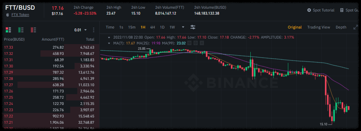The image size is (361, 131).
Task: Click chart high marker label 25.85
Action: coord(142,49)
